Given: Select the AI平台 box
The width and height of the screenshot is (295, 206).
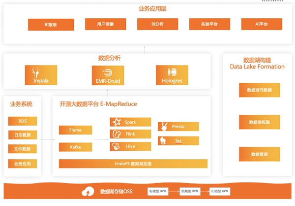Looking at the screenshot, I should [262, 24].
